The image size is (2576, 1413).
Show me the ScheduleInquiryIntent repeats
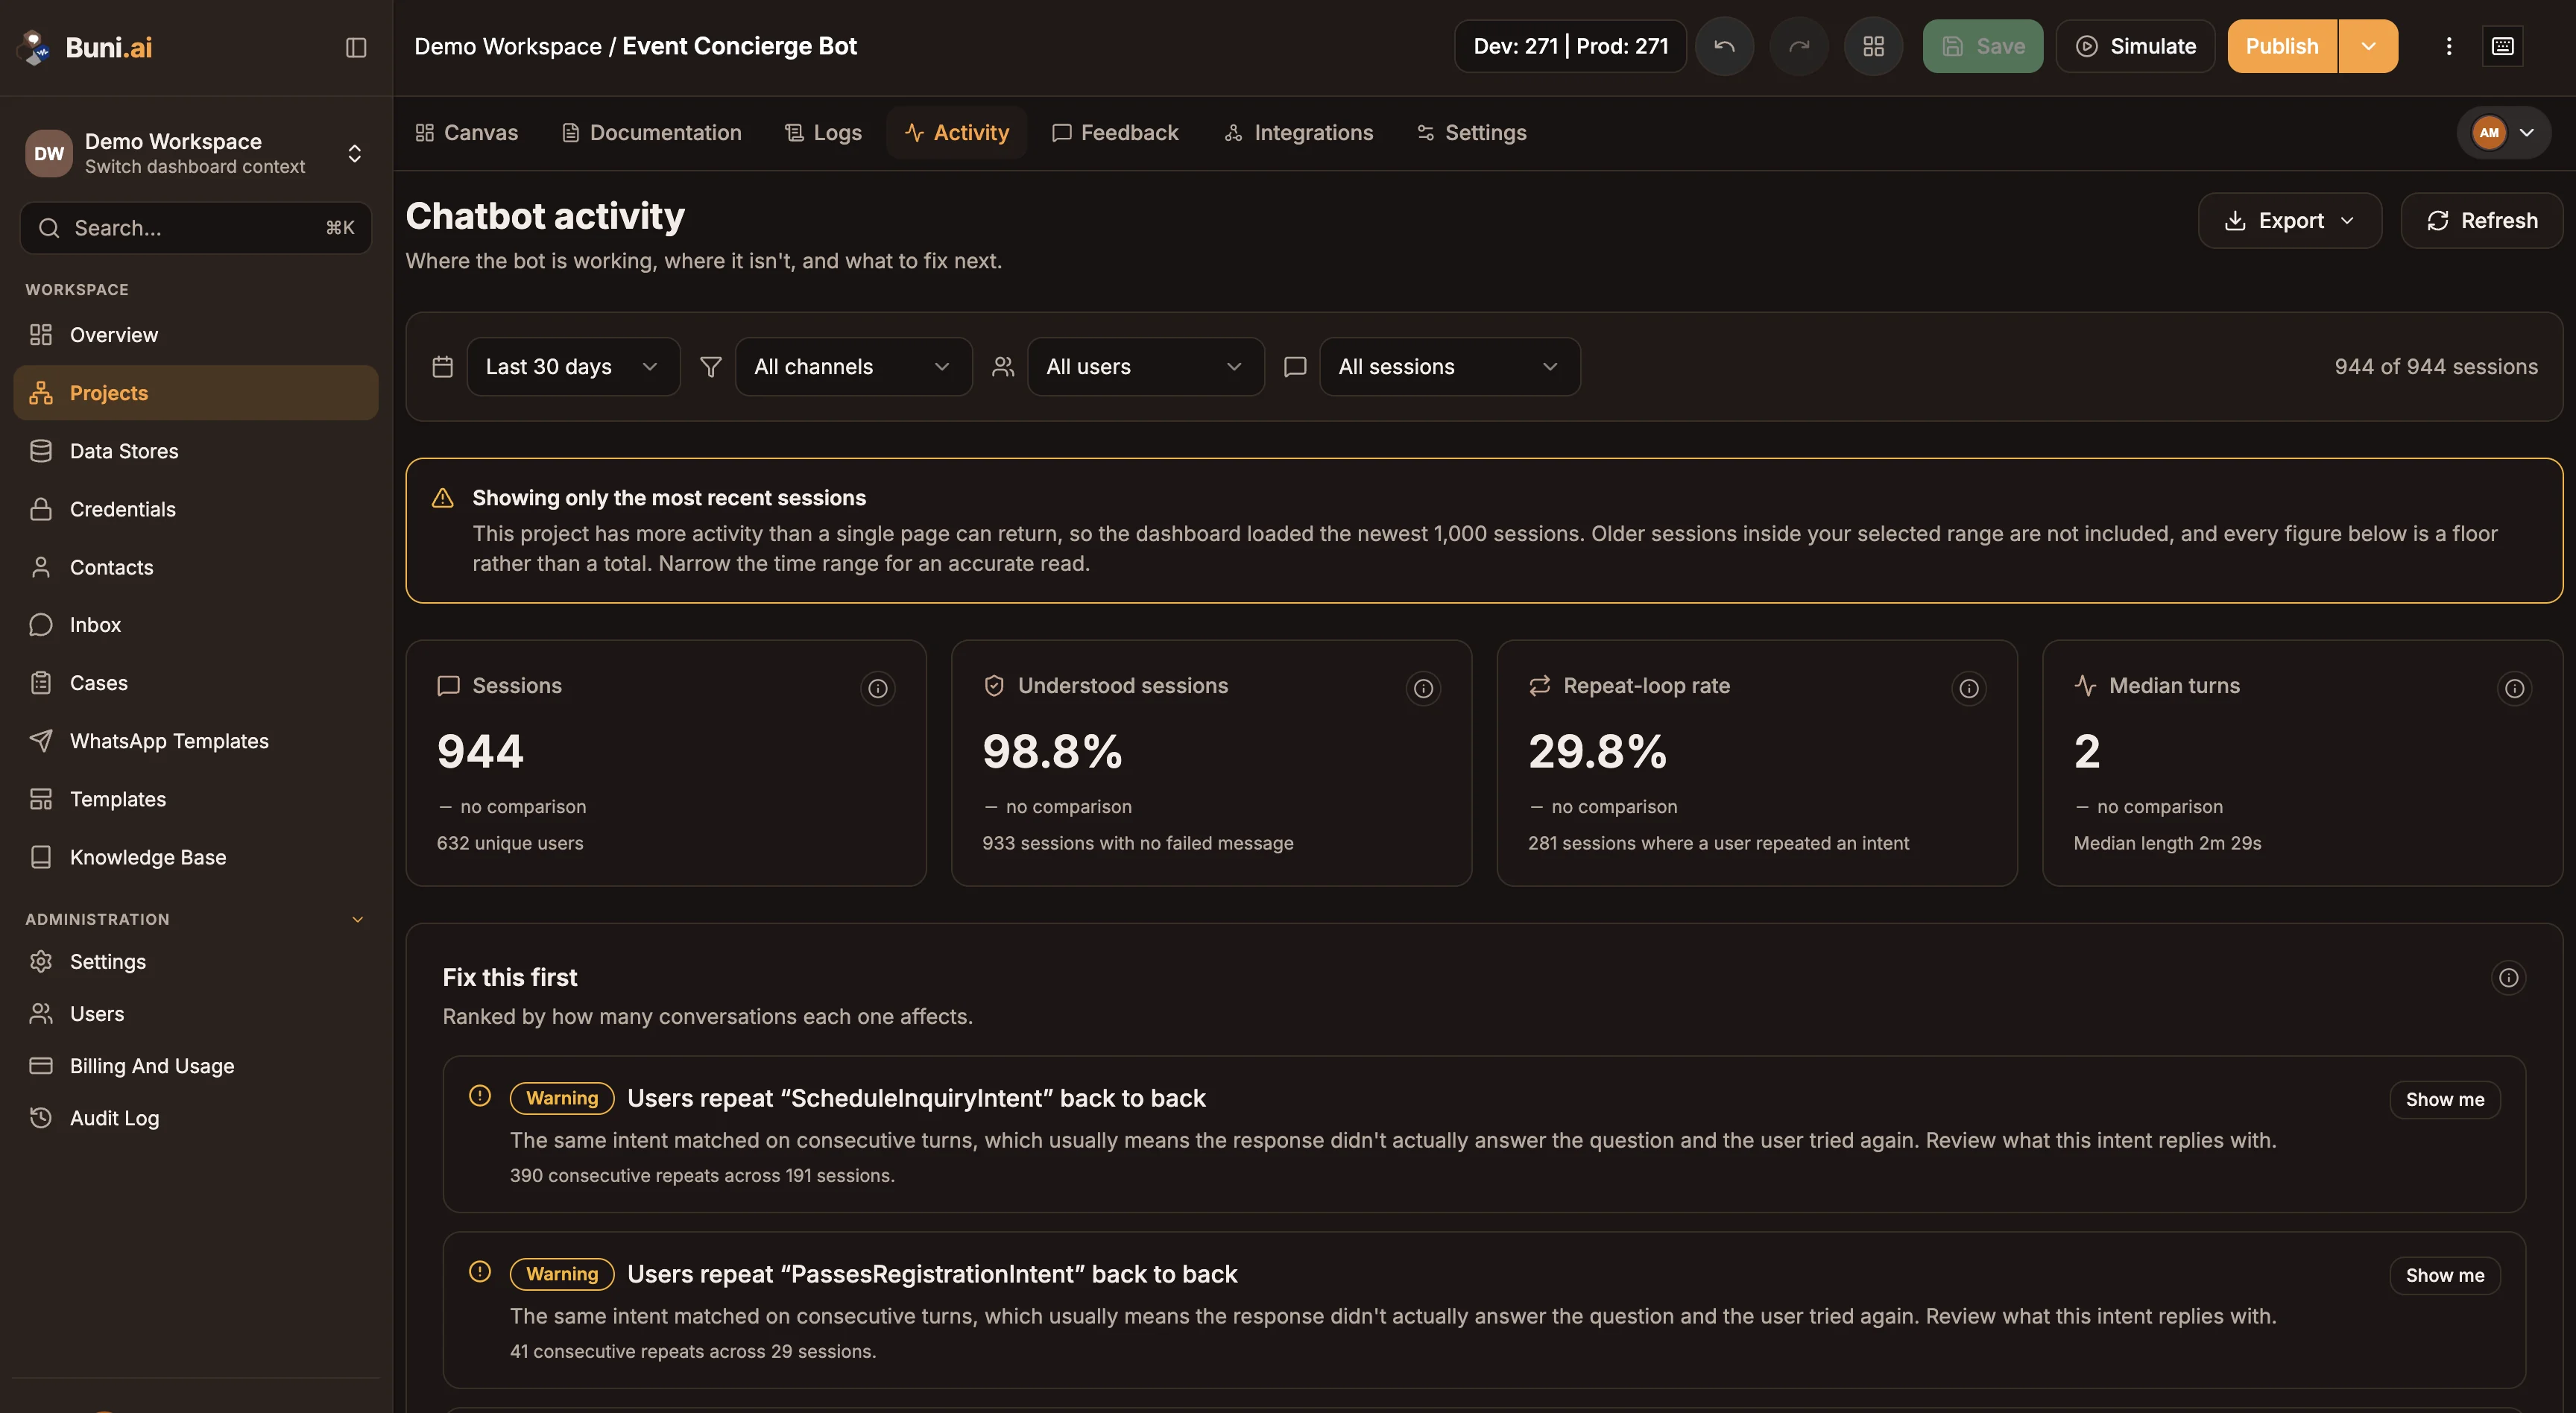(x=2445, y=1100)
